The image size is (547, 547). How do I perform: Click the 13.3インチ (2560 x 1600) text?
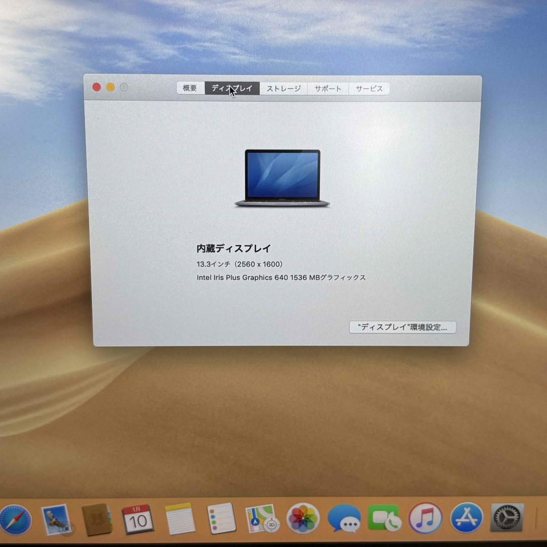coord(240,264)
